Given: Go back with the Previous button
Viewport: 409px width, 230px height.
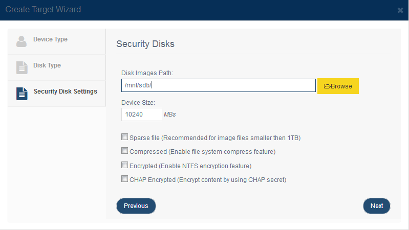Looking at the screenshot, I should coord(136,206).
